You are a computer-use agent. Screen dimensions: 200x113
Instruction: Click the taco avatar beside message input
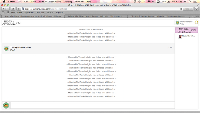click(x=6, y=106)
